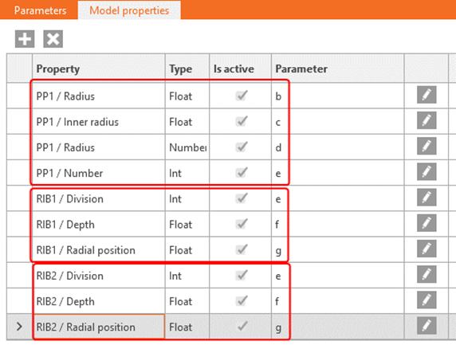This screenshot has width=456, height=345.
Task: Click the add property plus icon
Action: [x=25, y=39]
